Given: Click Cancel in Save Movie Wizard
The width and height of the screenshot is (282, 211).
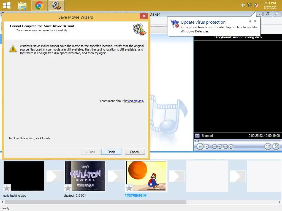Looking at the screenshot, I should point(134,152).
